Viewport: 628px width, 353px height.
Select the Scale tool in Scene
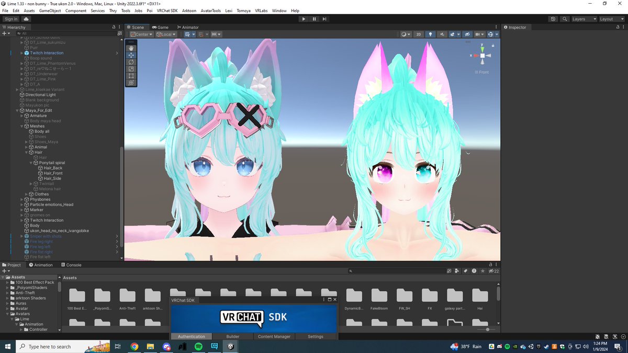click(131, 69)
